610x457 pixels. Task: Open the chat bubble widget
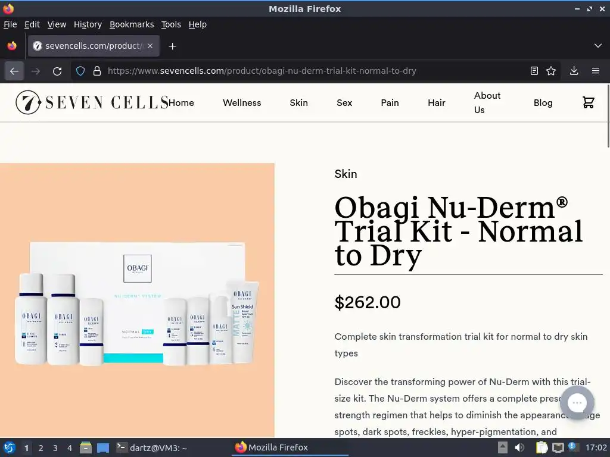577,403
